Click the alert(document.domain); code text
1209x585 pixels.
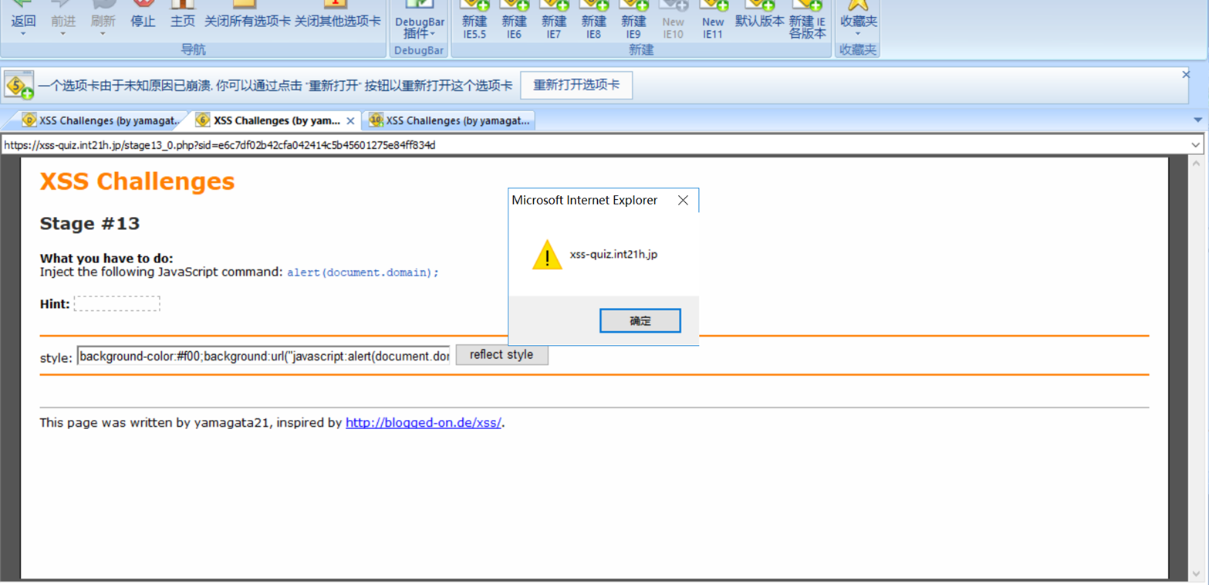tap(363, 272)
